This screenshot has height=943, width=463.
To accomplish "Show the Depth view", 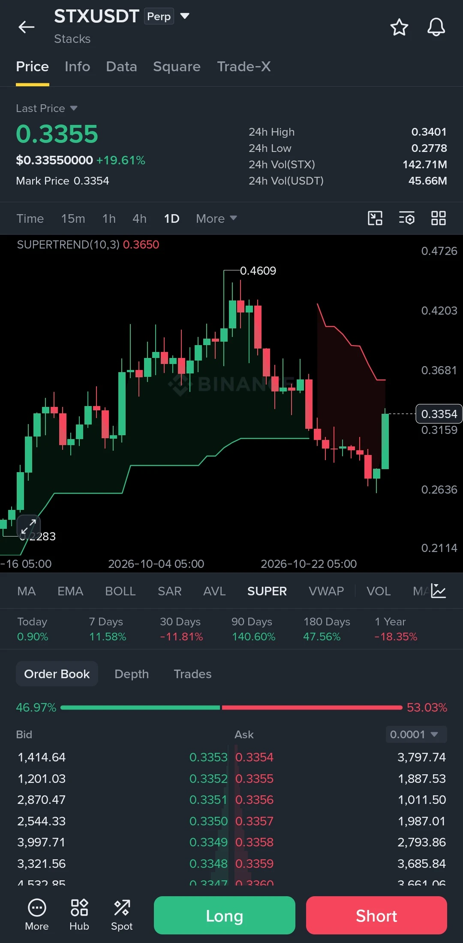I will (x=132, y=674).
